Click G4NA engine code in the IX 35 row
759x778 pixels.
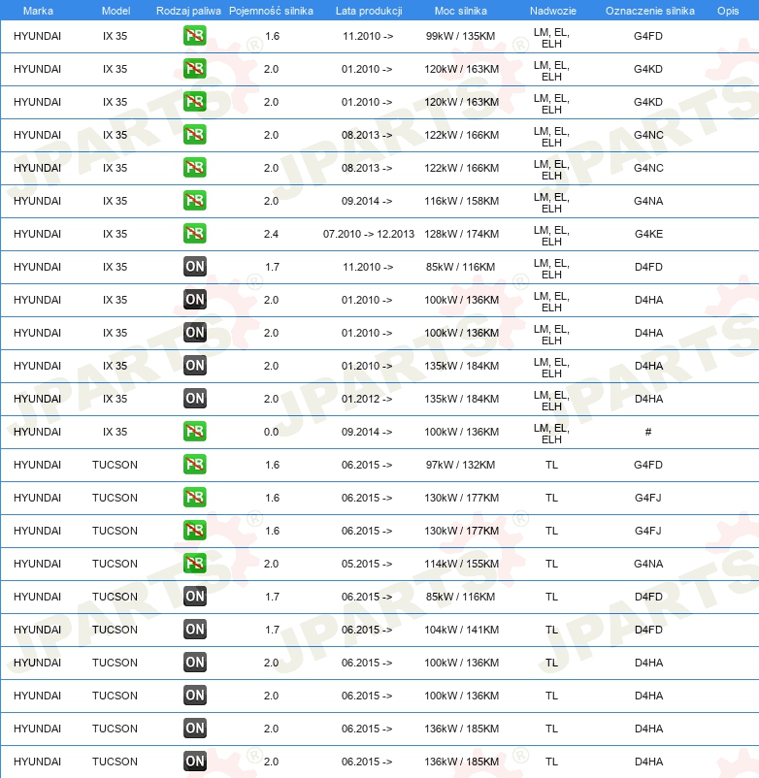648,201
